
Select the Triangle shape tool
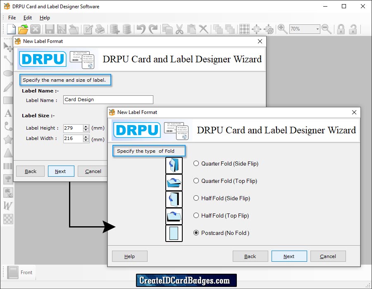click(x=8, y=153)
